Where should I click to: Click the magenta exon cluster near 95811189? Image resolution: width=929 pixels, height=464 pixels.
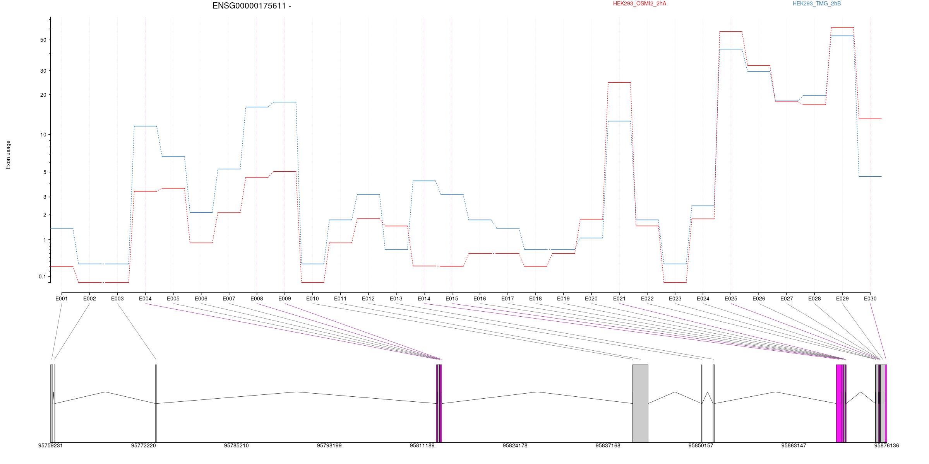click(x=439, y=403)
